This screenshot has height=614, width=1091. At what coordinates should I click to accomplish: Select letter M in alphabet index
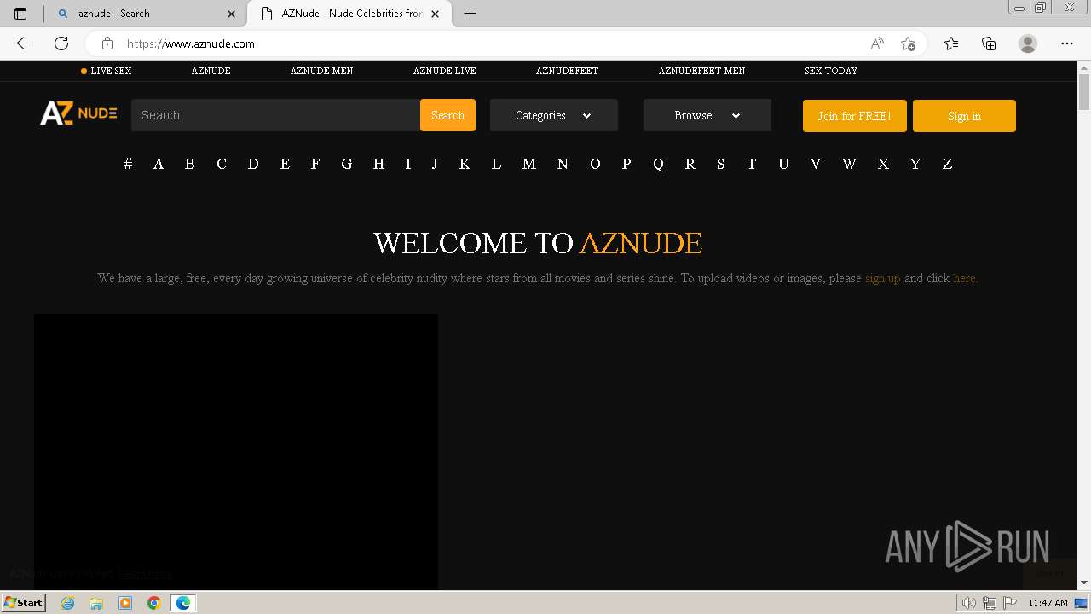coord(529,164)
